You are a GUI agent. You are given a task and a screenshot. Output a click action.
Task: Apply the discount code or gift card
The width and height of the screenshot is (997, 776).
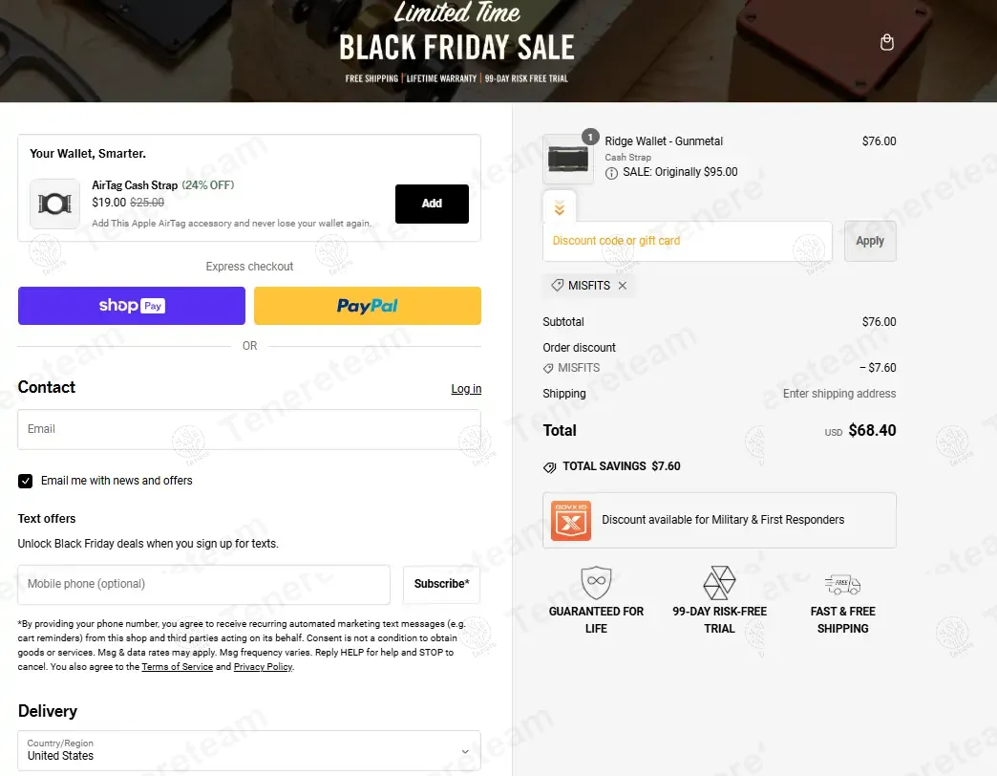[869, 241]
